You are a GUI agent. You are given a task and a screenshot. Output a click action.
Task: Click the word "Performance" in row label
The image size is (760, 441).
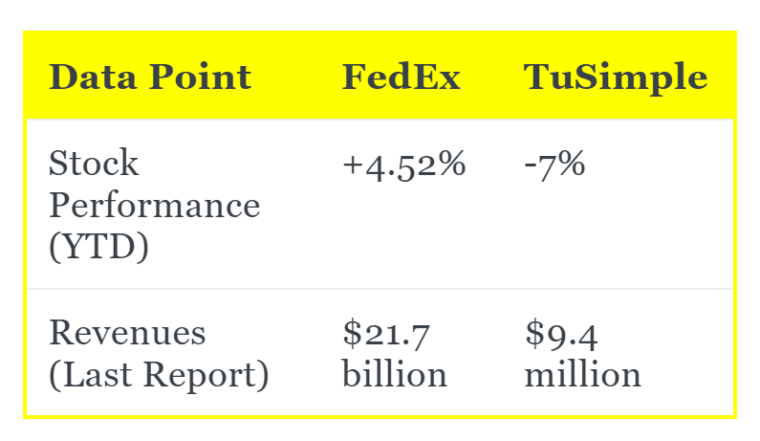(154, 206)
